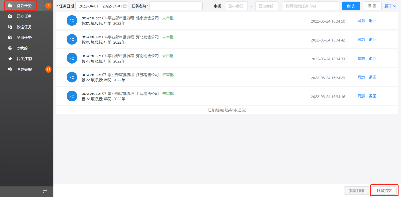Click the 我关注的 star icon
Screen dimensions: 401x197
[x=10, y=59]
